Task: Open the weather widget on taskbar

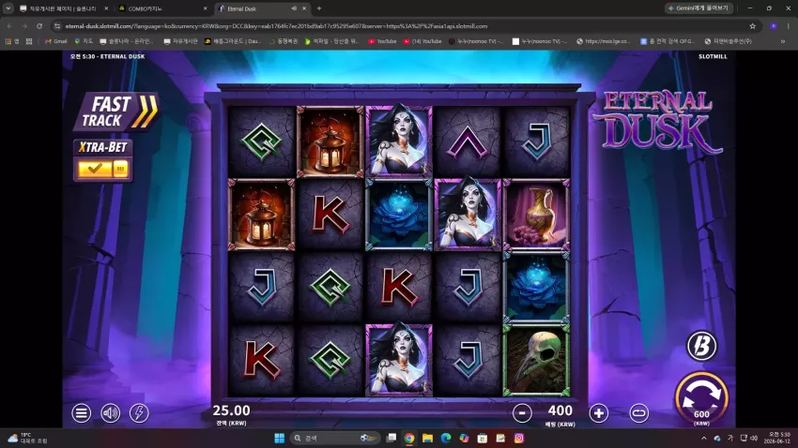Action: click(27, 438)
